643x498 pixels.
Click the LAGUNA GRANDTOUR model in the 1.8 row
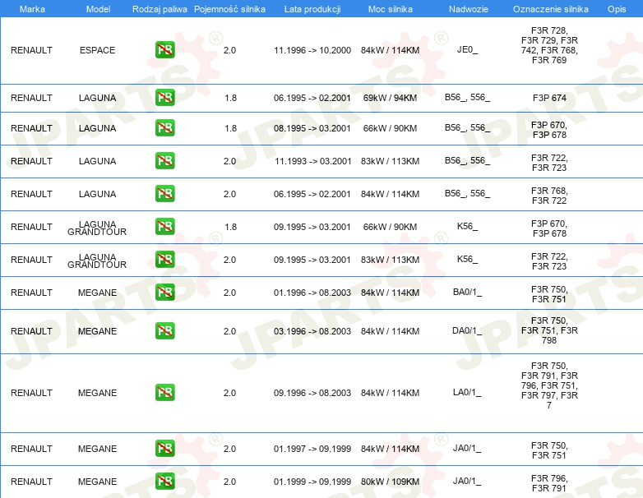pos(97,228)
